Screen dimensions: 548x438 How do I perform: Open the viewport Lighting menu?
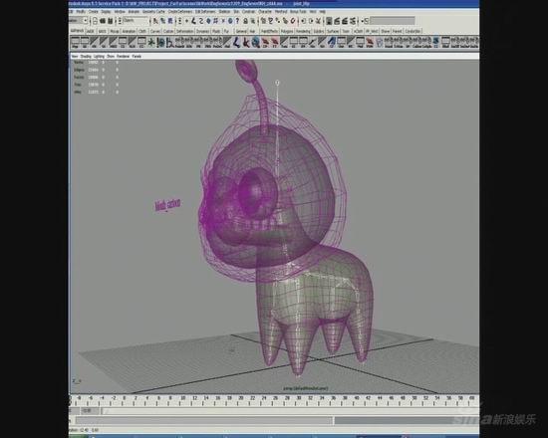tap(99, 56)
